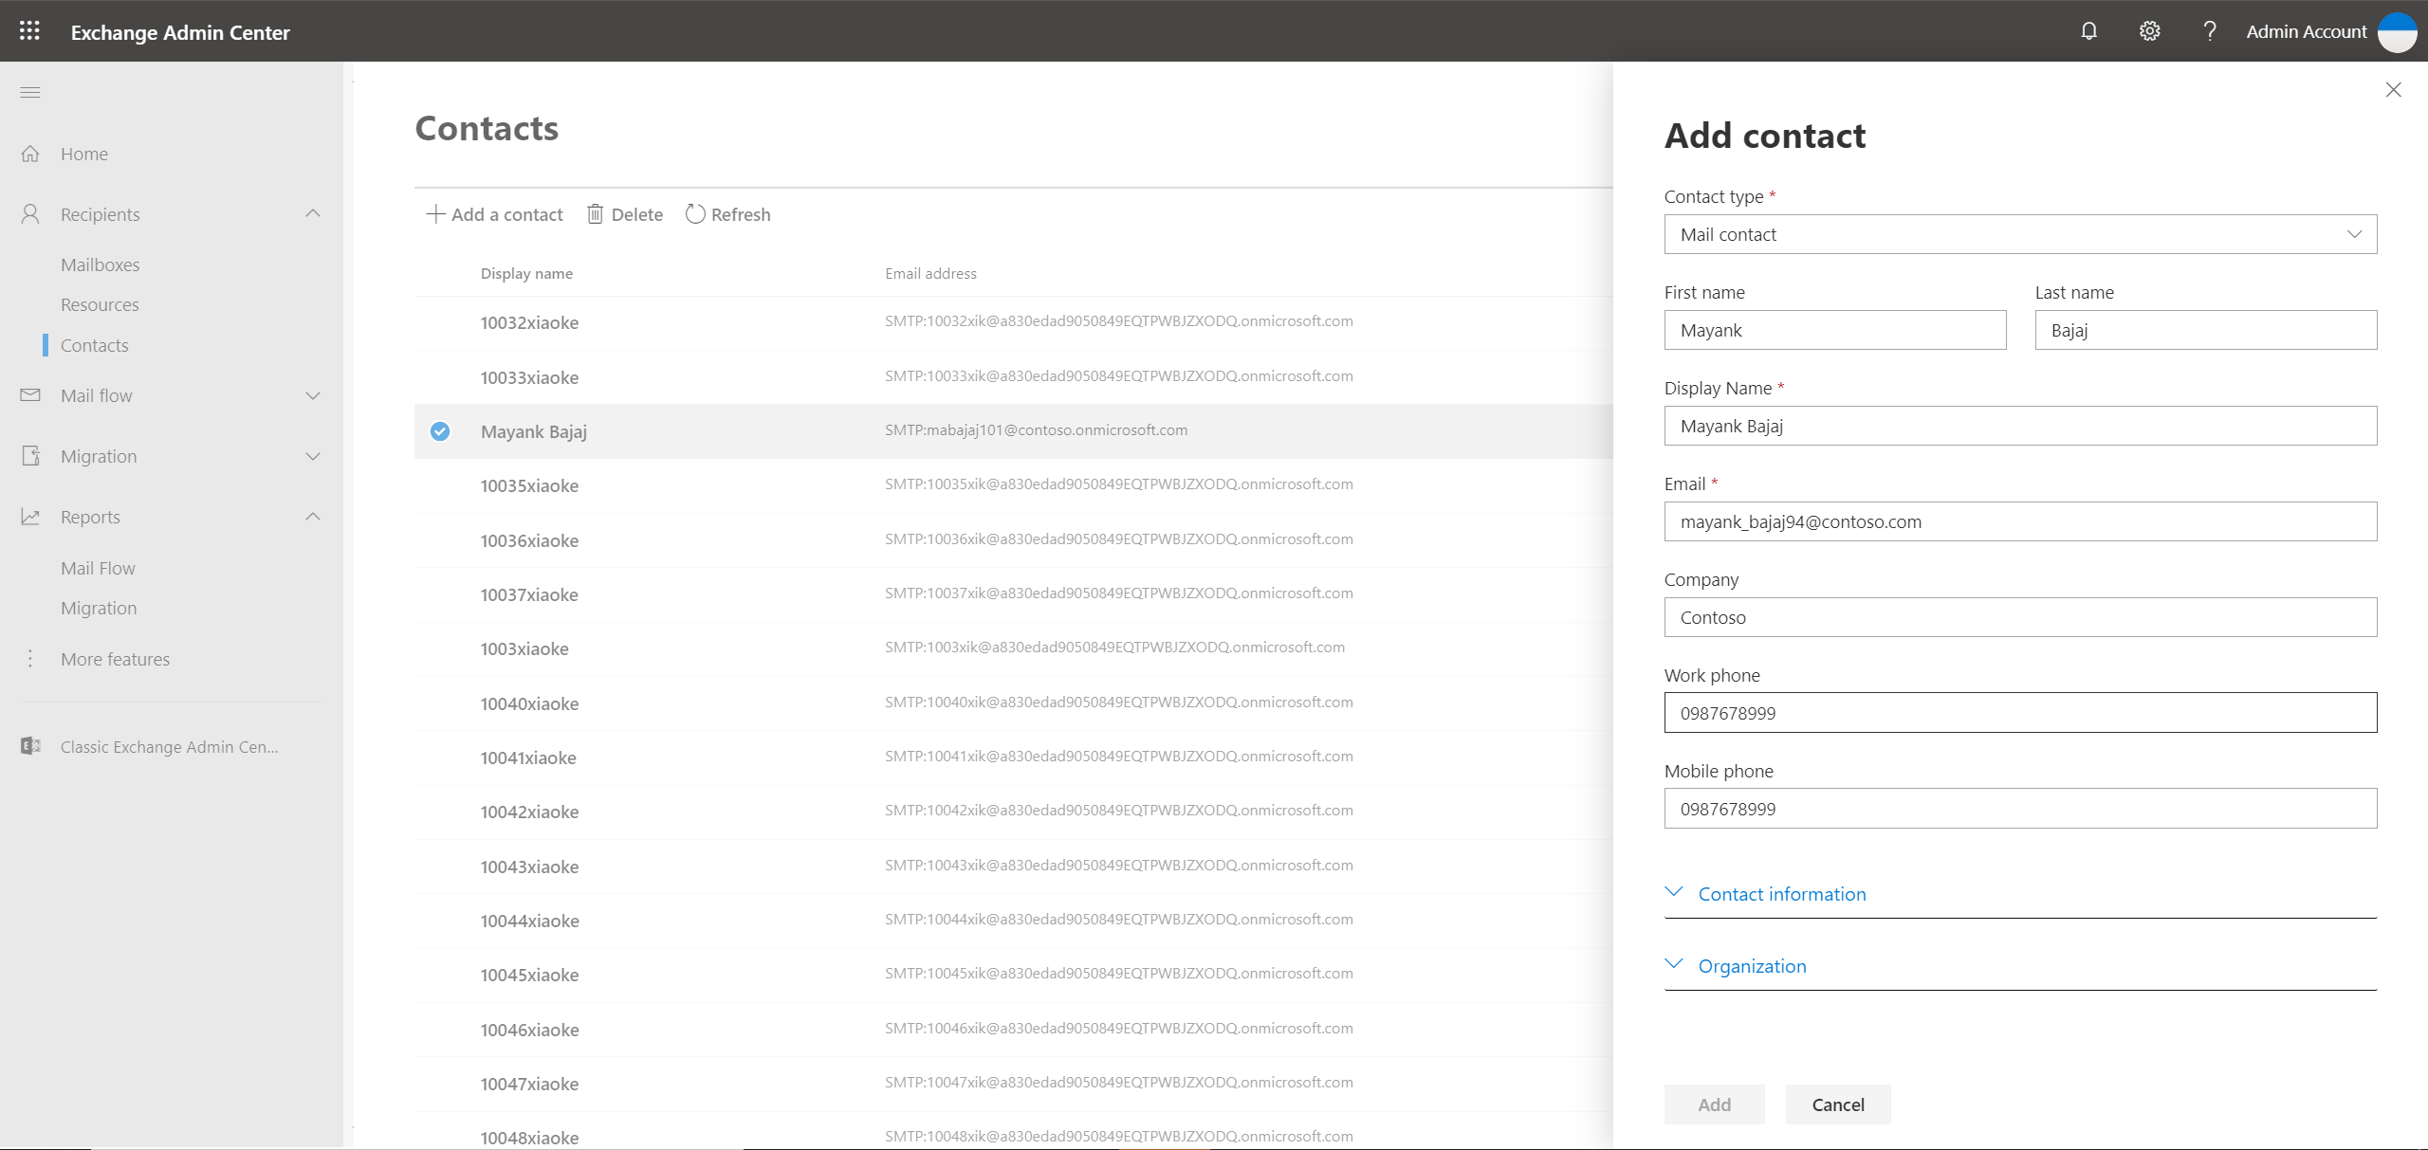Viewport: 2428px width, 1150px height.
Task: Click the Migration sidebar icon
Action: tap(31, 455)
